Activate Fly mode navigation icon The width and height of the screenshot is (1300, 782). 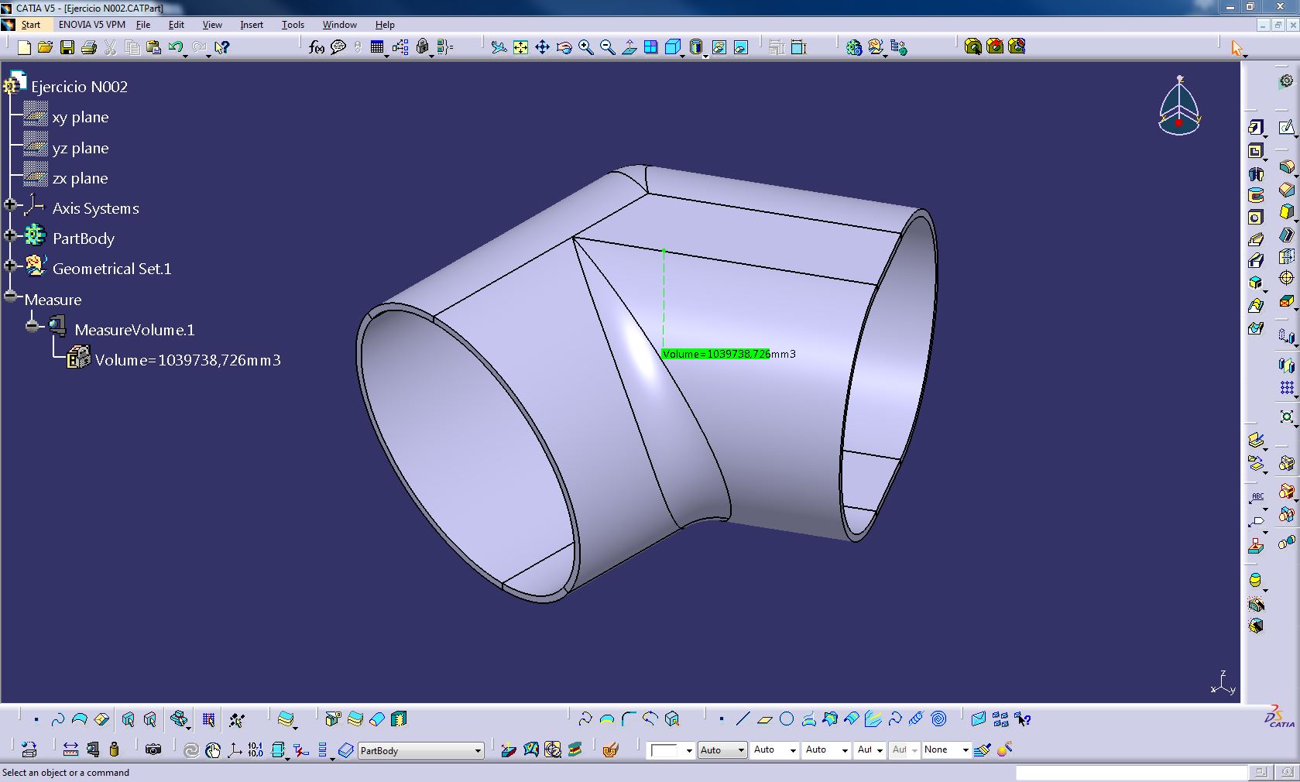click(x=499, y=47)
